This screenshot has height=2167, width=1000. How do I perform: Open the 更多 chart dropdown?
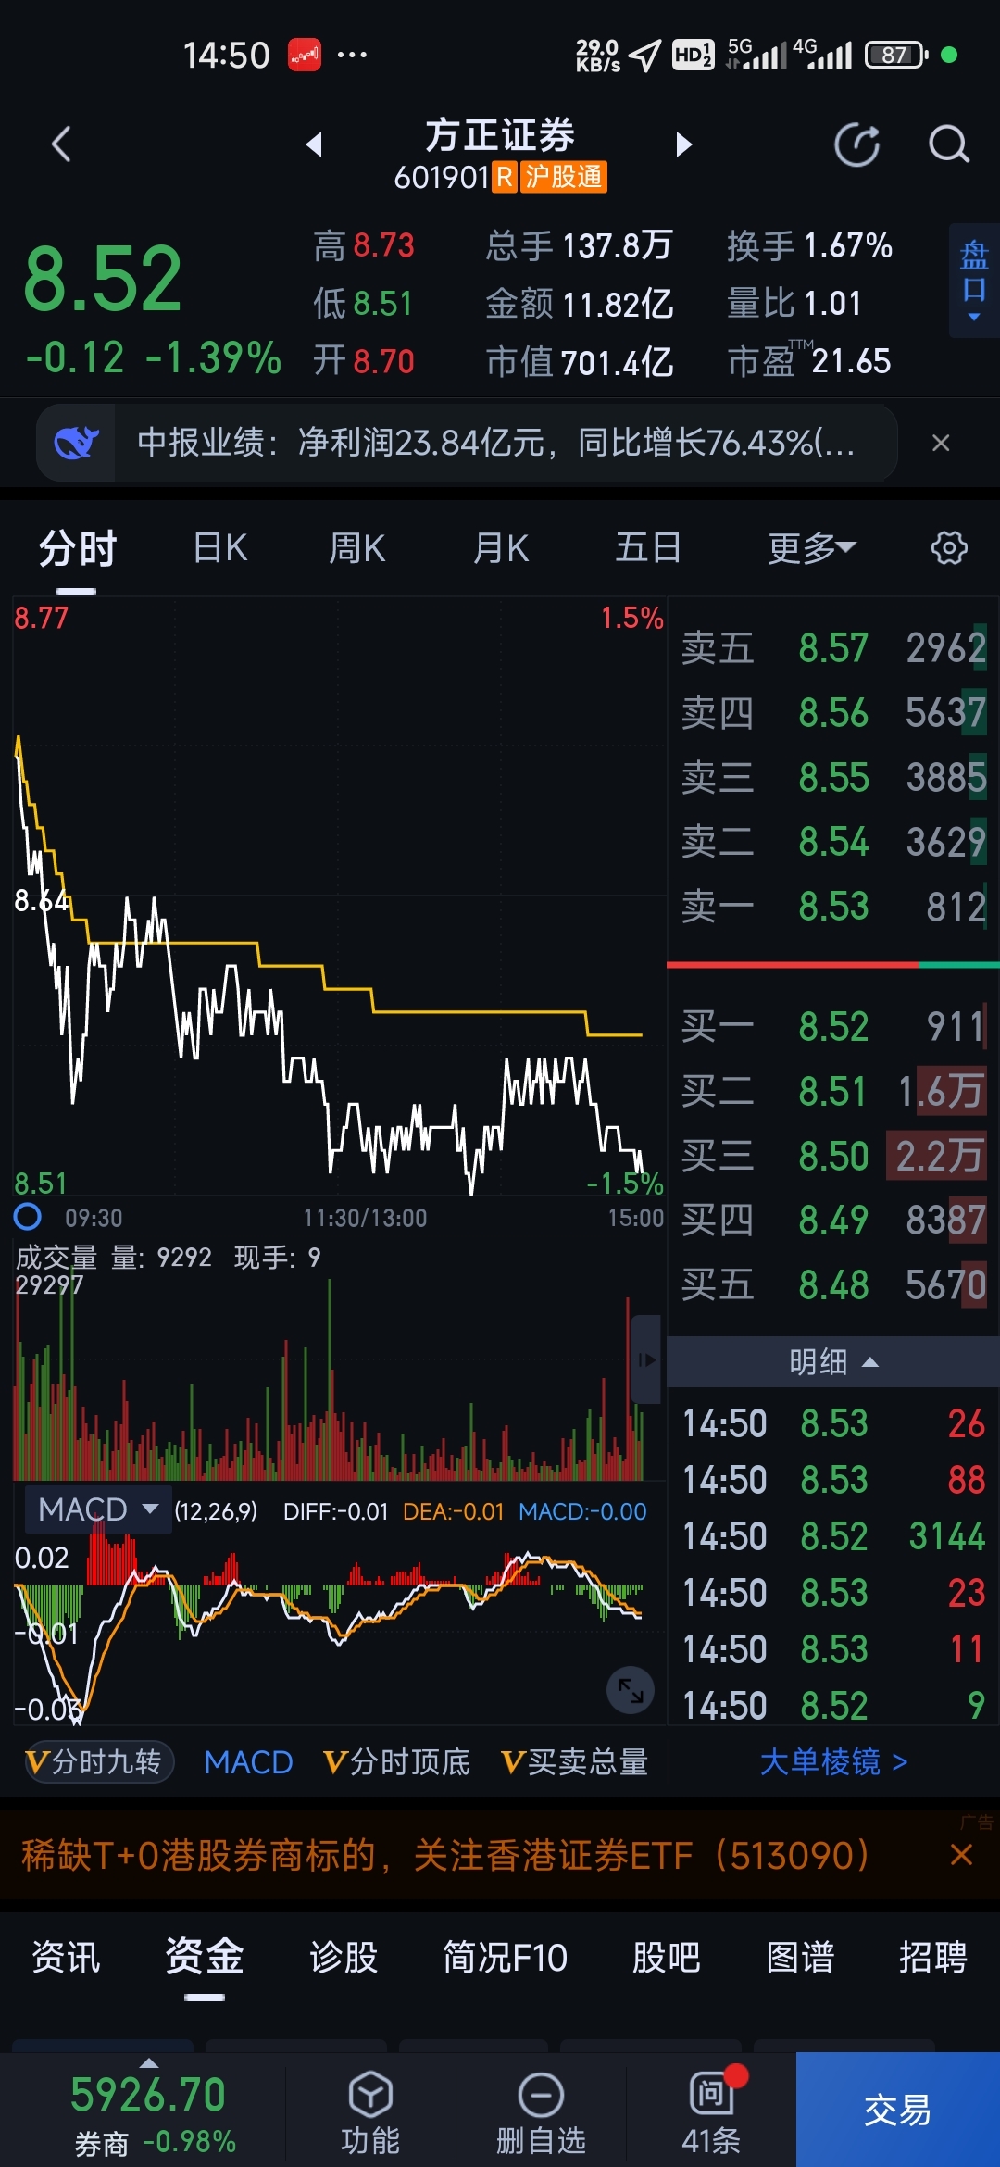(812, 548)
